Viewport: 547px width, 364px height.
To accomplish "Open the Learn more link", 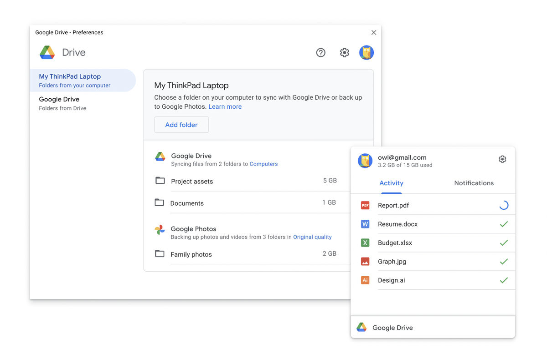I will click(x=225, y=106).
